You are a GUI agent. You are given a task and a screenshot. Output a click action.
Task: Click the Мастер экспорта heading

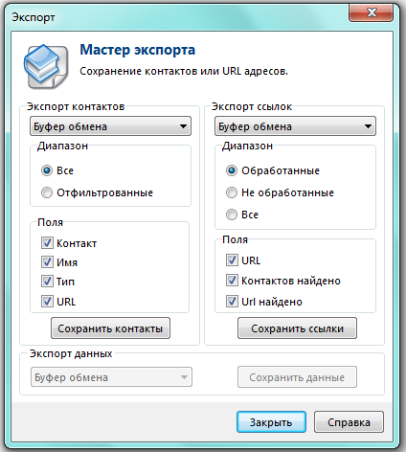(x=138, y=50)
